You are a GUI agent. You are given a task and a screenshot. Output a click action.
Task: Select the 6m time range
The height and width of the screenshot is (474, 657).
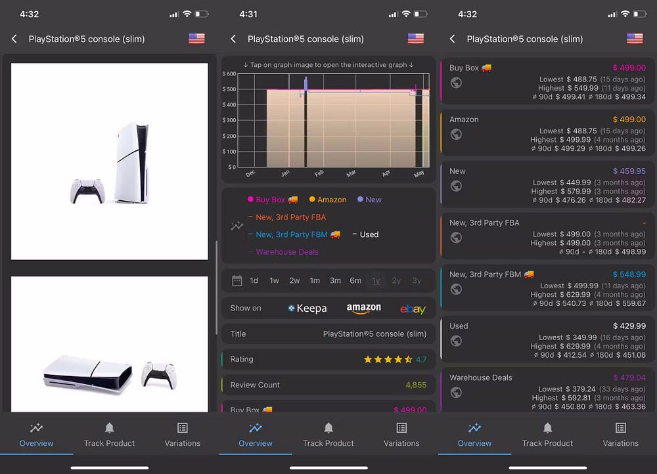pyautogui.click(x=355, y=280)
